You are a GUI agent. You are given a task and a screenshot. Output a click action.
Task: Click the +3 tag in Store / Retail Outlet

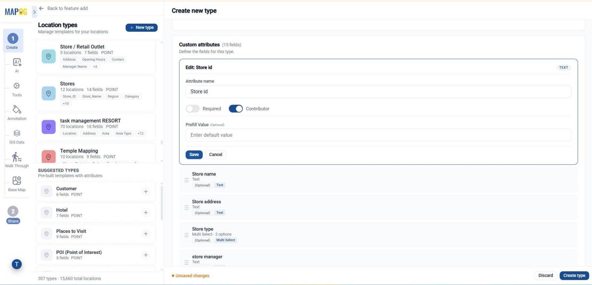coord(95,67)
